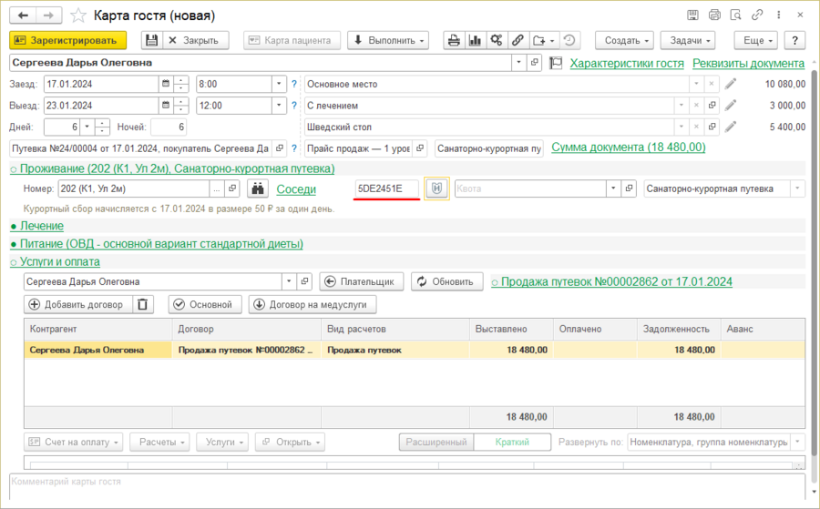The height and width of the screenshot is (509, 820).
Task: Click the history clock icon in the toolbar
Action: click(569, 40)
